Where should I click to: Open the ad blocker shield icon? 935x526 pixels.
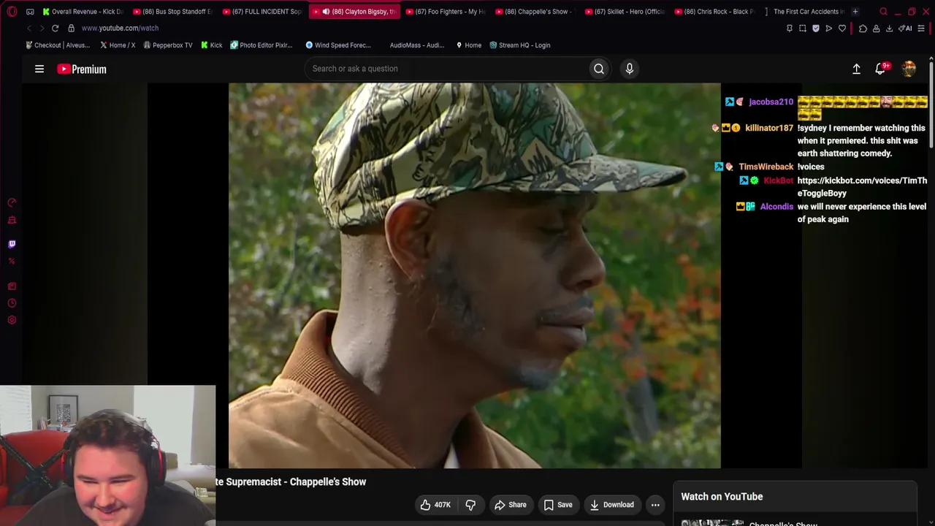click(x=816, y=28)
